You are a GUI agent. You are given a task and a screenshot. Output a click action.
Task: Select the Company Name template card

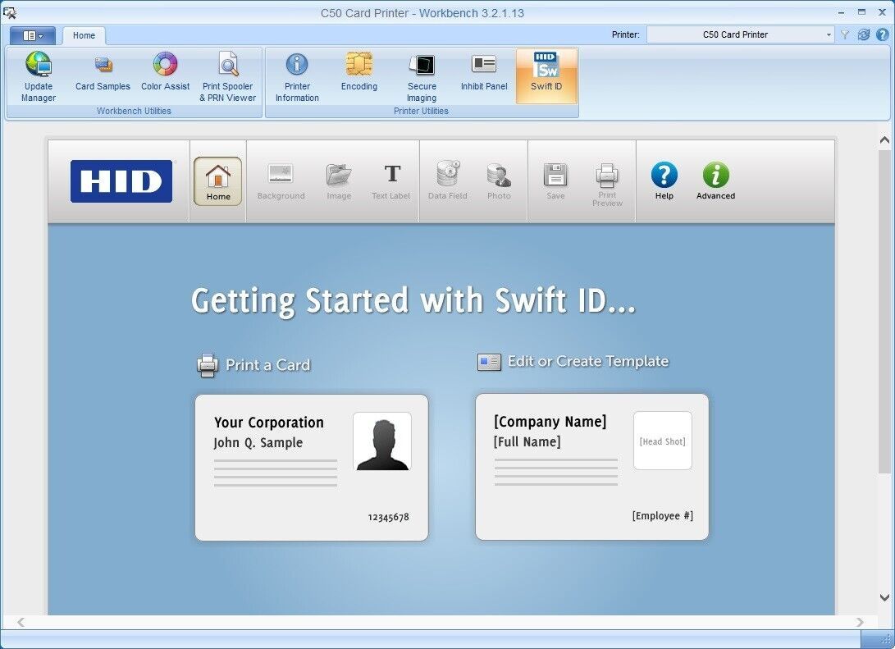coord(592,466)
